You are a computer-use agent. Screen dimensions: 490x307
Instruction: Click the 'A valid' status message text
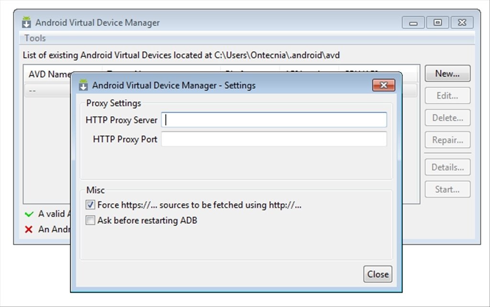(55, 214)
